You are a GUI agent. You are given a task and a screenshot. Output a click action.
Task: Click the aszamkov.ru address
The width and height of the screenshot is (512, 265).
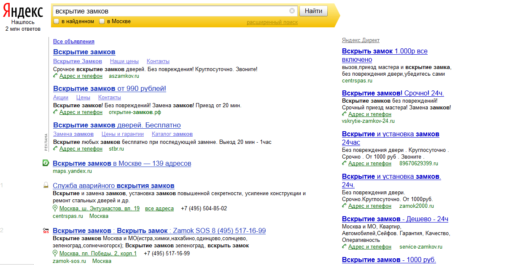tap(124, 76)
